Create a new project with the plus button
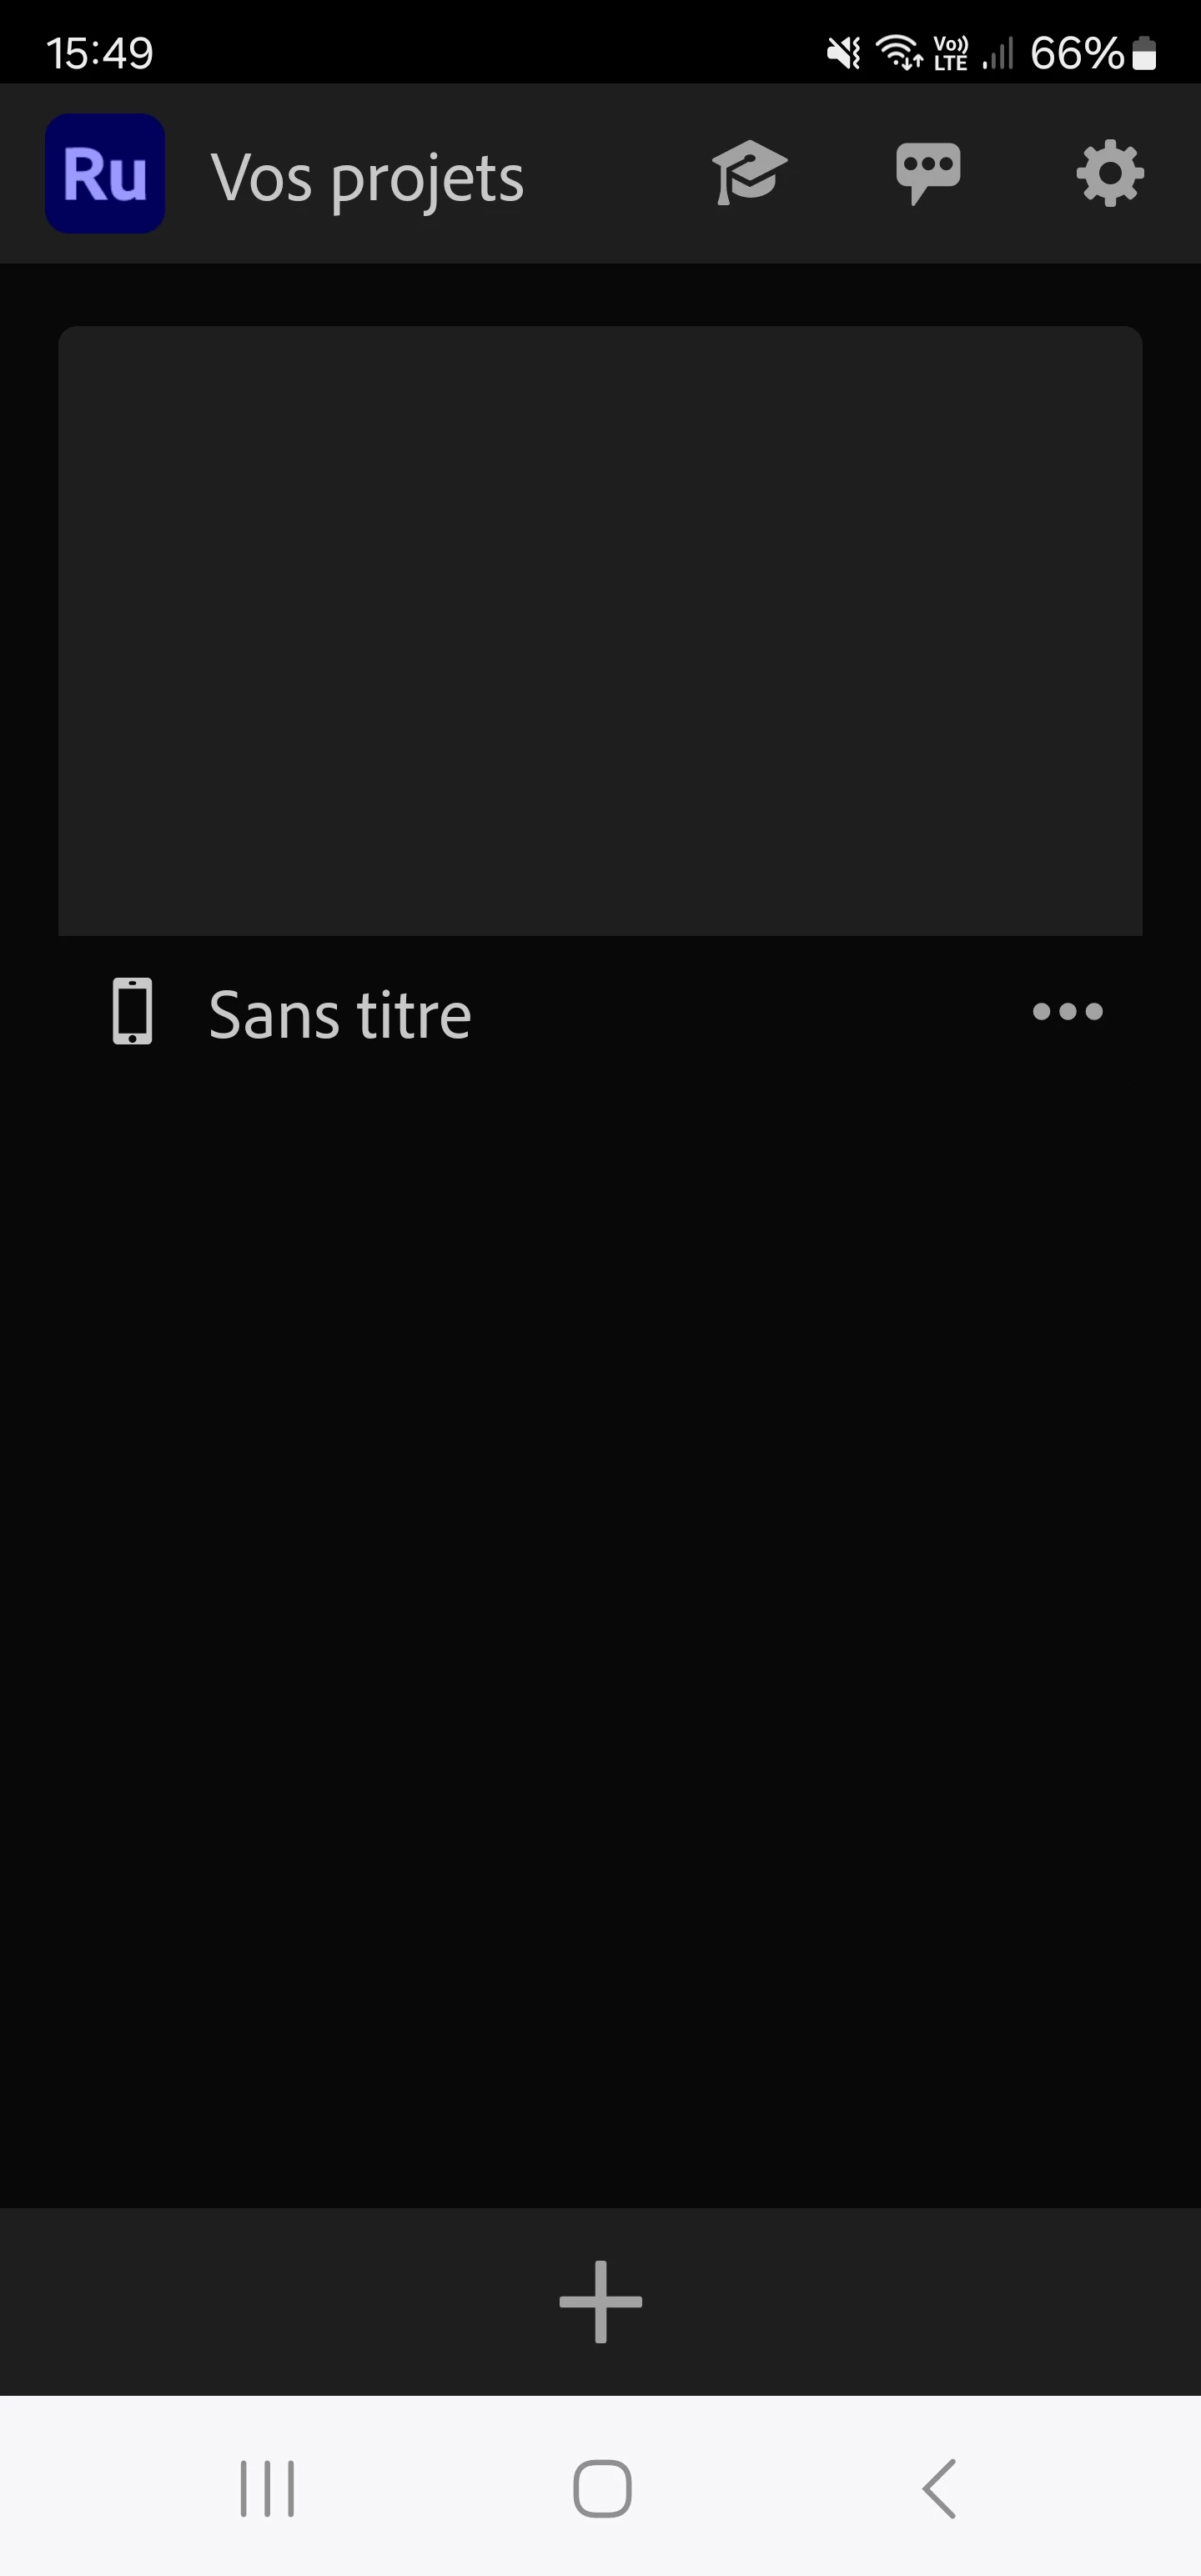 600,2301
